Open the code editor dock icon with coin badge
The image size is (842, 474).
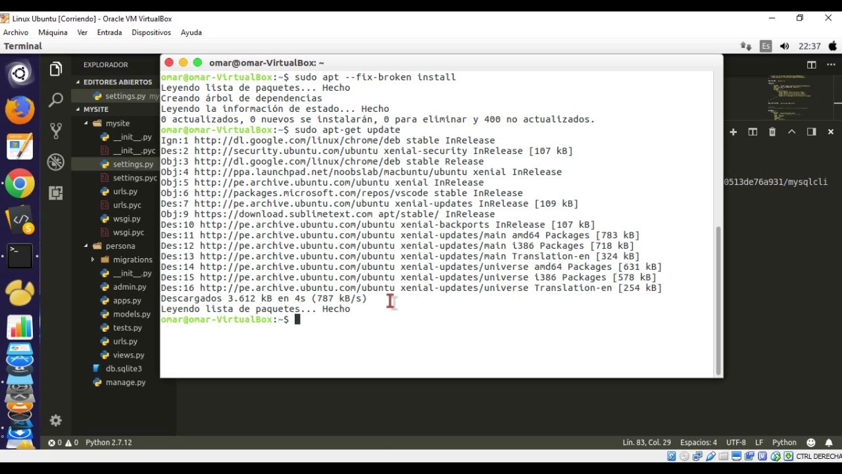tap(20, 221)
